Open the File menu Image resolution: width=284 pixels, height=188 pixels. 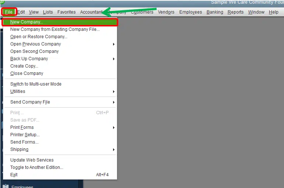(9, 12)
